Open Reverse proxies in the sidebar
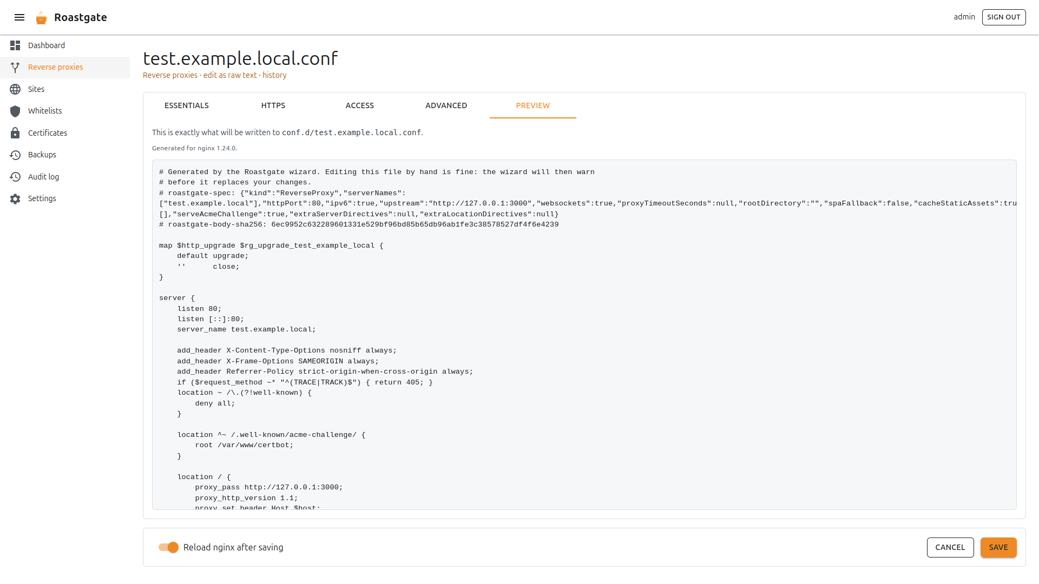The width and height of the screenshot is (1039, 584). coord(65,67)
